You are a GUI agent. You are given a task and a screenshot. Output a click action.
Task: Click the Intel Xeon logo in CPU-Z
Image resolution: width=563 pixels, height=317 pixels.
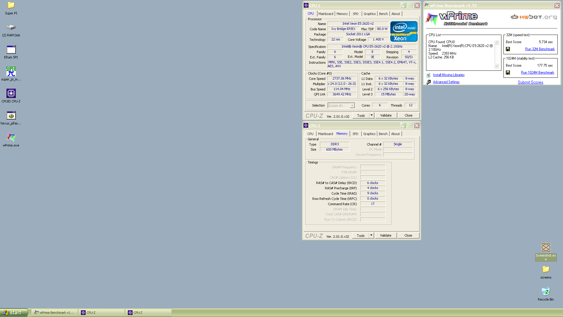[x=404, y=31]
